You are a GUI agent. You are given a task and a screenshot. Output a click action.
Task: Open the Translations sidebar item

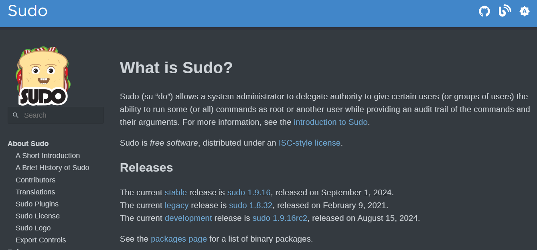click(x=35, y=192)
